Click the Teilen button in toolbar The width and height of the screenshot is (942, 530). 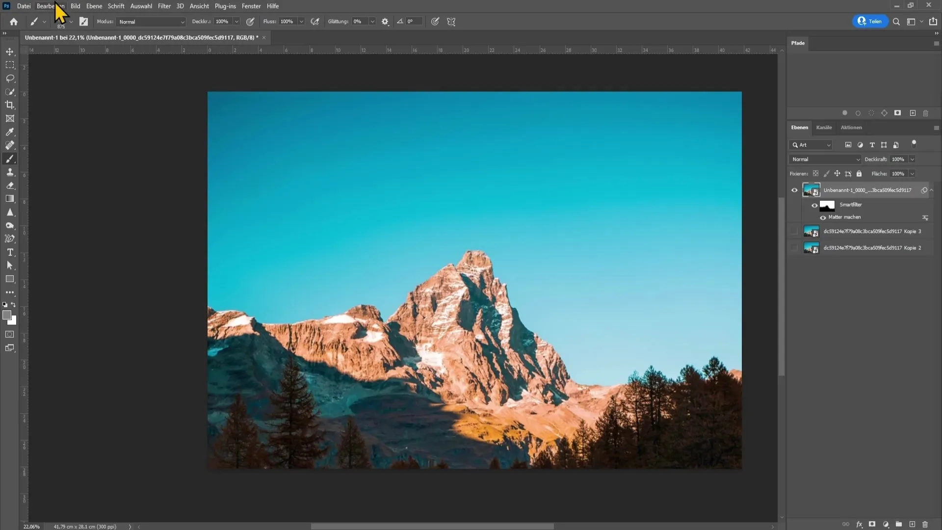tap(869, 22)
